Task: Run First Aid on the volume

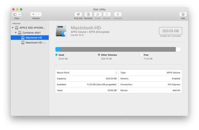Action: (78, 14)
